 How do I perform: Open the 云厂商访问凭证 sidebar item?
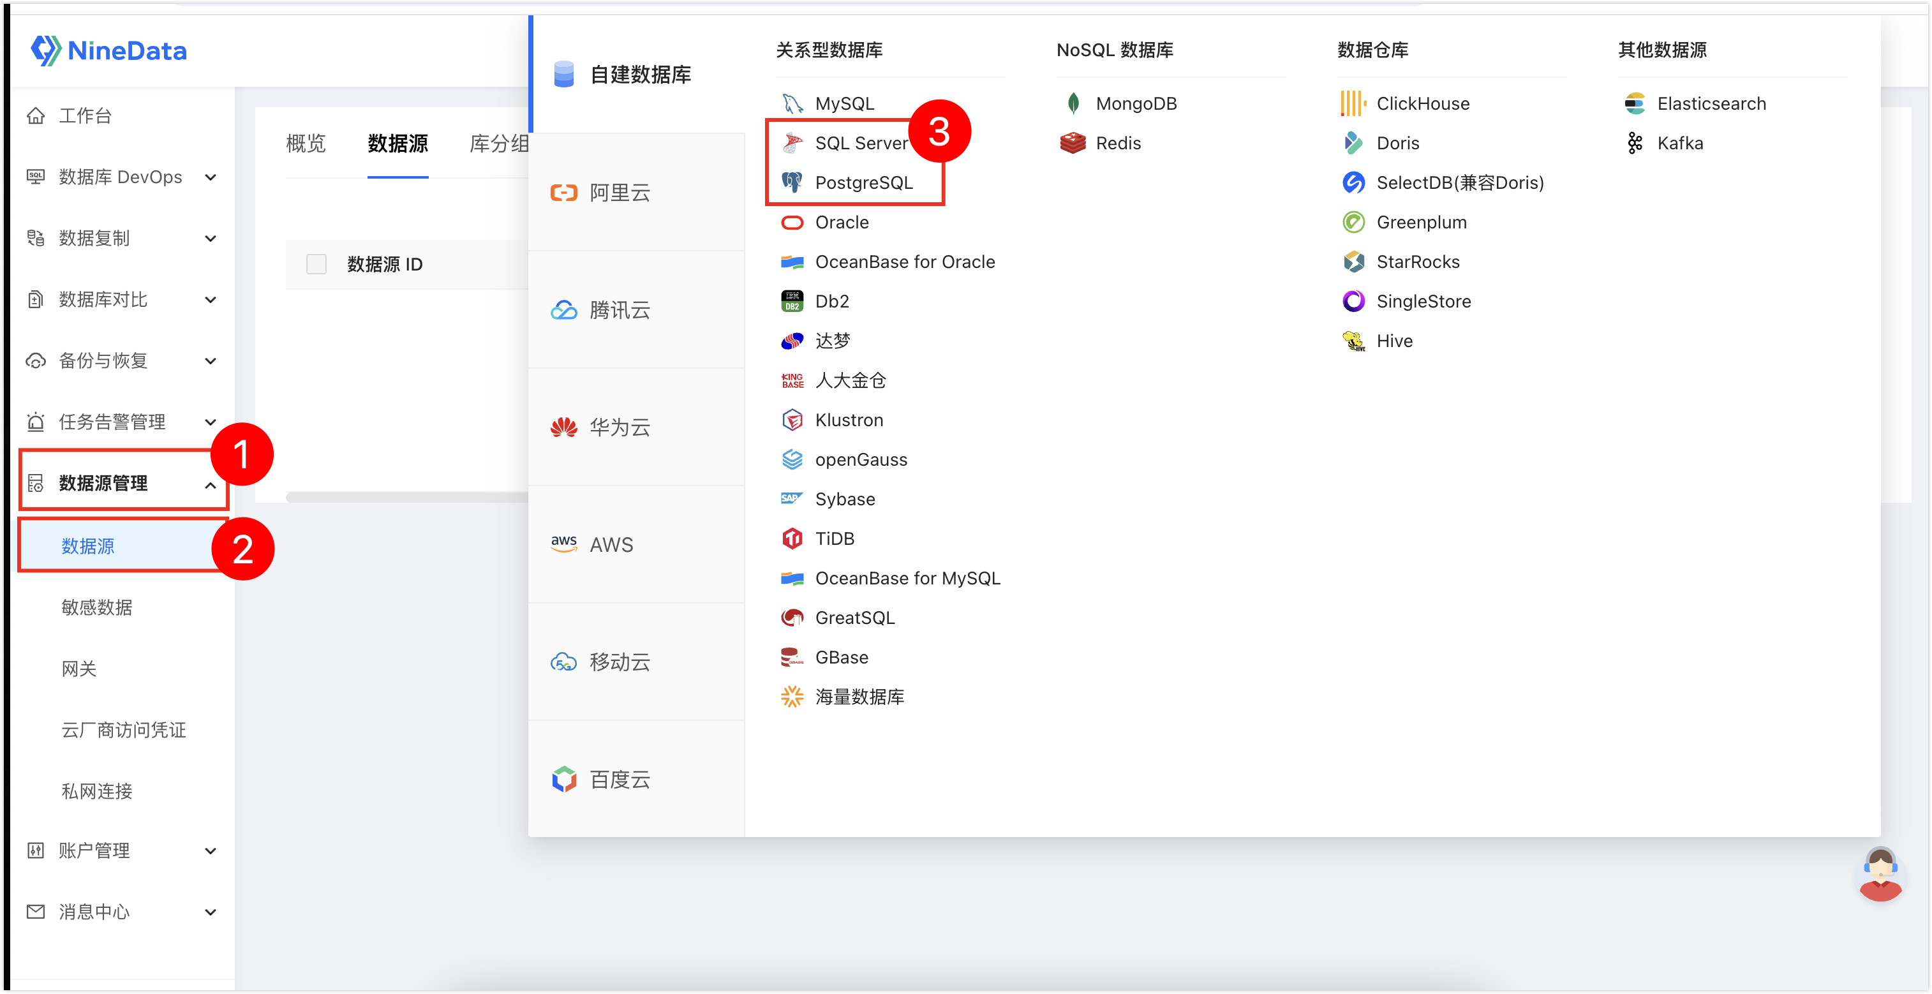[124, 730]
